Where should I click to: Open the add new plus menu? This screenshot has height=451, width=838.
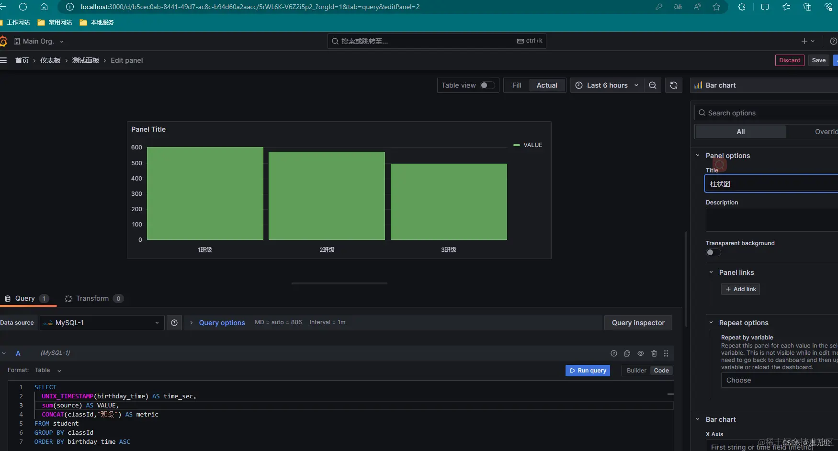tap(808, 41)
